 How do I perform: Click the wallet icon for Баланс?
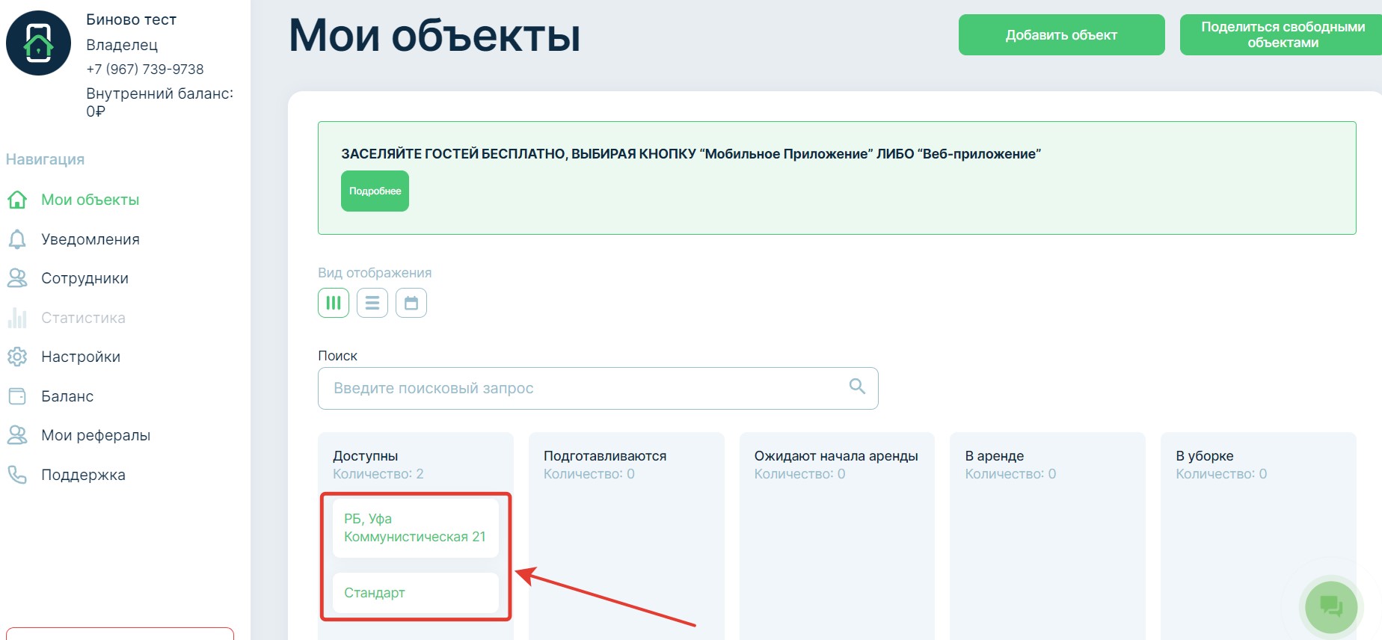click(17, 396)
